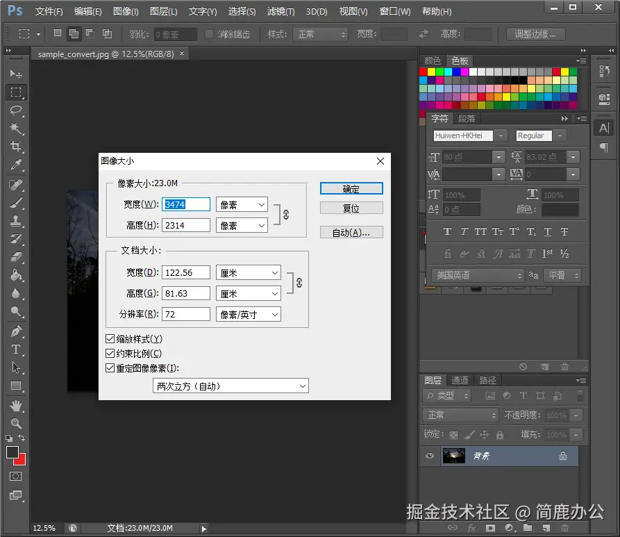This screenshot has width=620, height=537.
Task: Uncheck the 缩放样式 checkbox
Action: pyautogui.click(x=110, y=339)
